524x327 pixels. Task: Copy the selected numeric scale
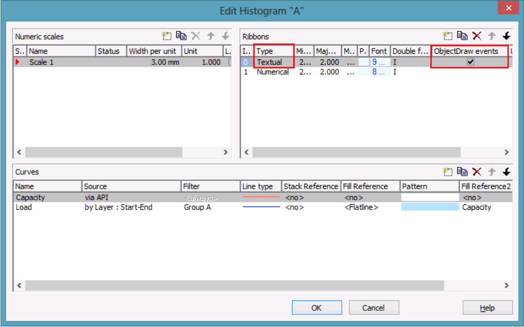[x=181, y=36]
